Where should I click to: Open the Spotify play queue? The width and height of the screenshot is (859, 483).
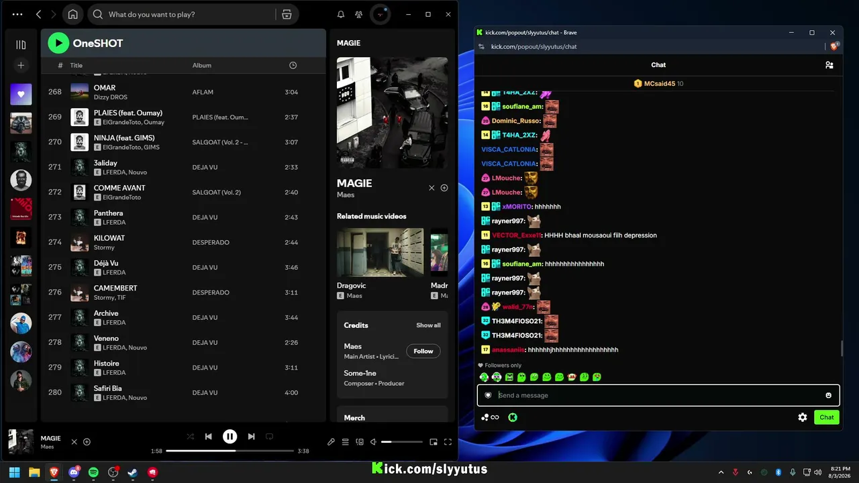point(346,442)
